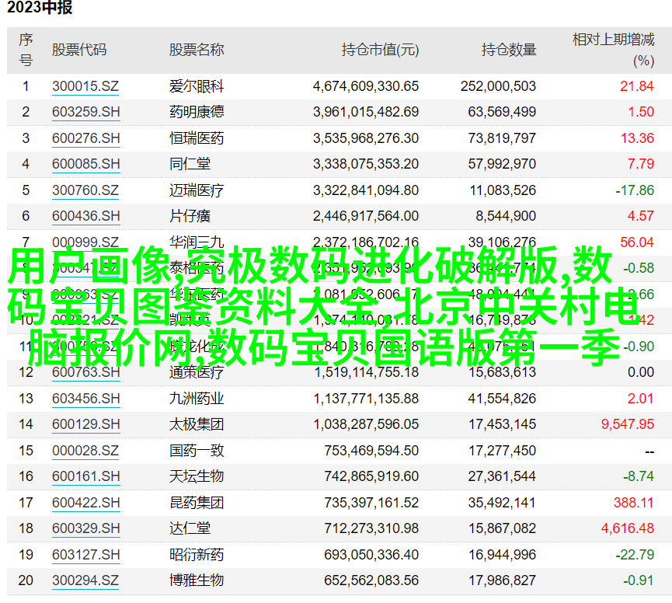Screen dimensions: 672x603
Task: Click change value -17.86
Action: point(635,190)
